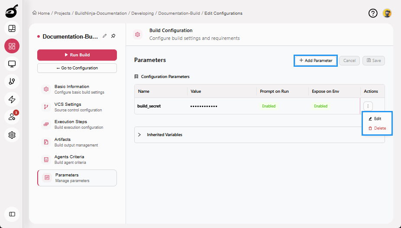Open the user profile avatar menu
Screen dimensions: 401x228
click(x=387, y=13)
